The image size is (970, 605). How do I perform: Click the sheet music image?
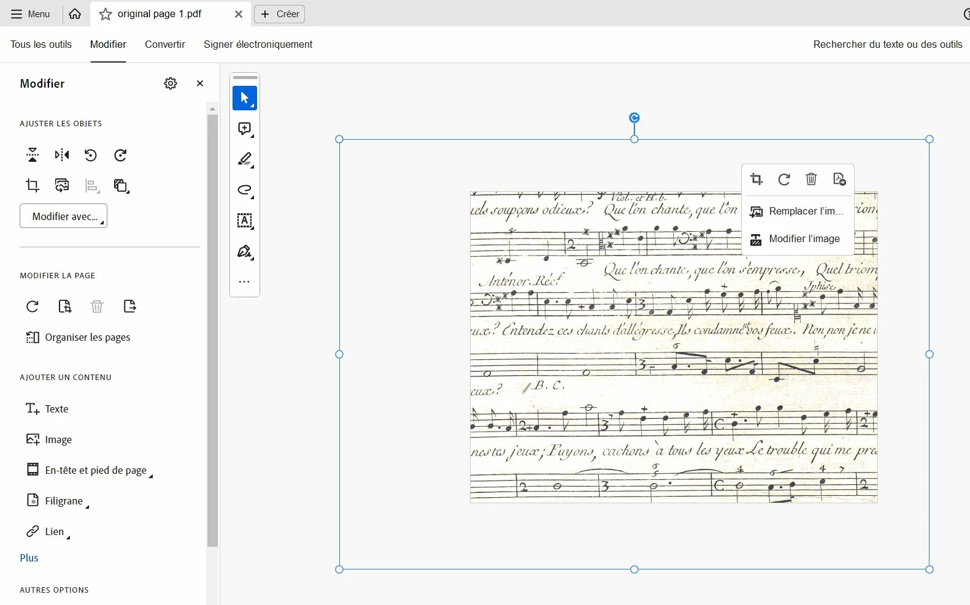click(x=674, y=347)
